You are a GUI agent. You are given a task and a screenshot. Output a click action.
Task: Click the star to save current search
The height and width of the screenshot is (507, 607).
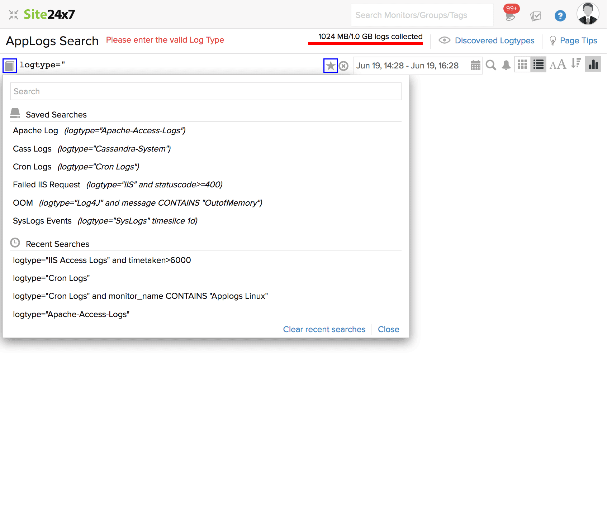(x=330, y=66)
